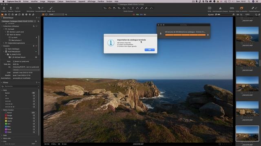Image resolution: width=261 pixels, height=146 pixels.
Task: Click the Exporter icon in the toolbar
Action: [11, 8]
